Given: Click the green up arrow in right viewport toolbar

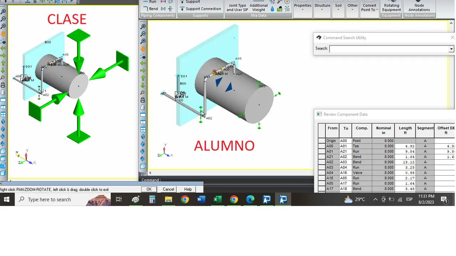Looking at the screenshot, I should point(143,78).
